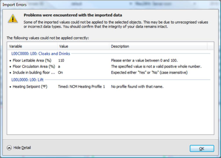221x158 pixels.
Task: Select Floor Lettable Area (%) row
Action: 110,60
